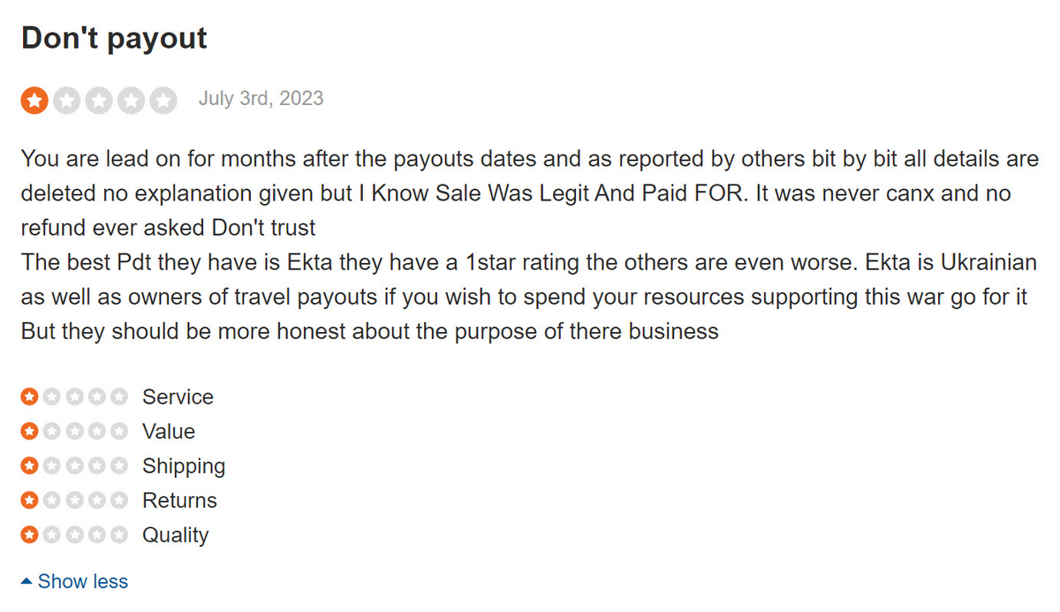Screen dimensions: 1060x612
Task: Click the "Don't payout" review title
Action: (x=114, y=38)
